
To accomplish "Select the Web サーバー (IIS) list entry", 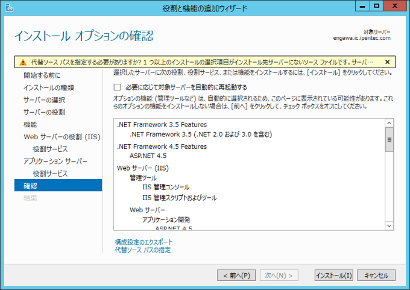I will [143, 168].
